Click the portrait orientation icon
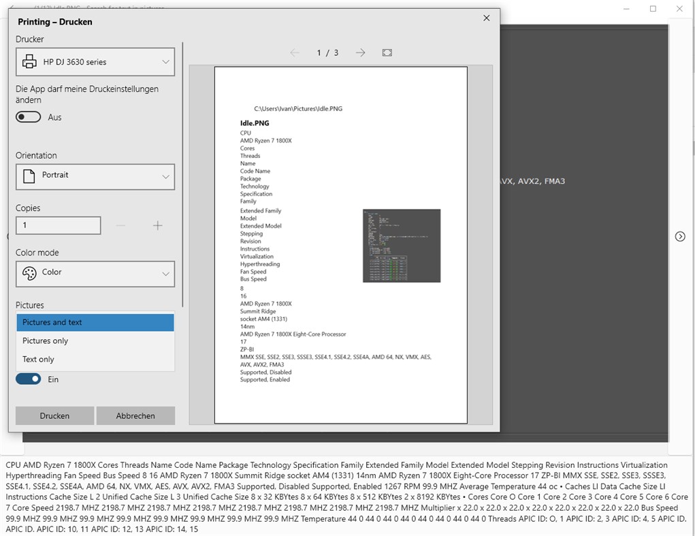This screenshot has width=695, height=536. point(27,177)
